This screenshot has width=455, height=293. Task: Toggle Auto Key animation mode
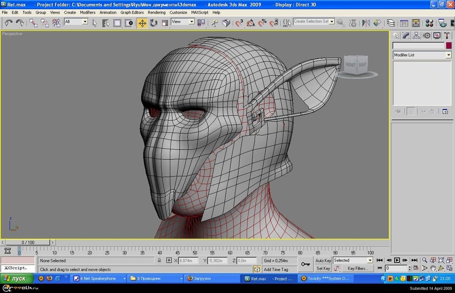[x=323, y=260]
